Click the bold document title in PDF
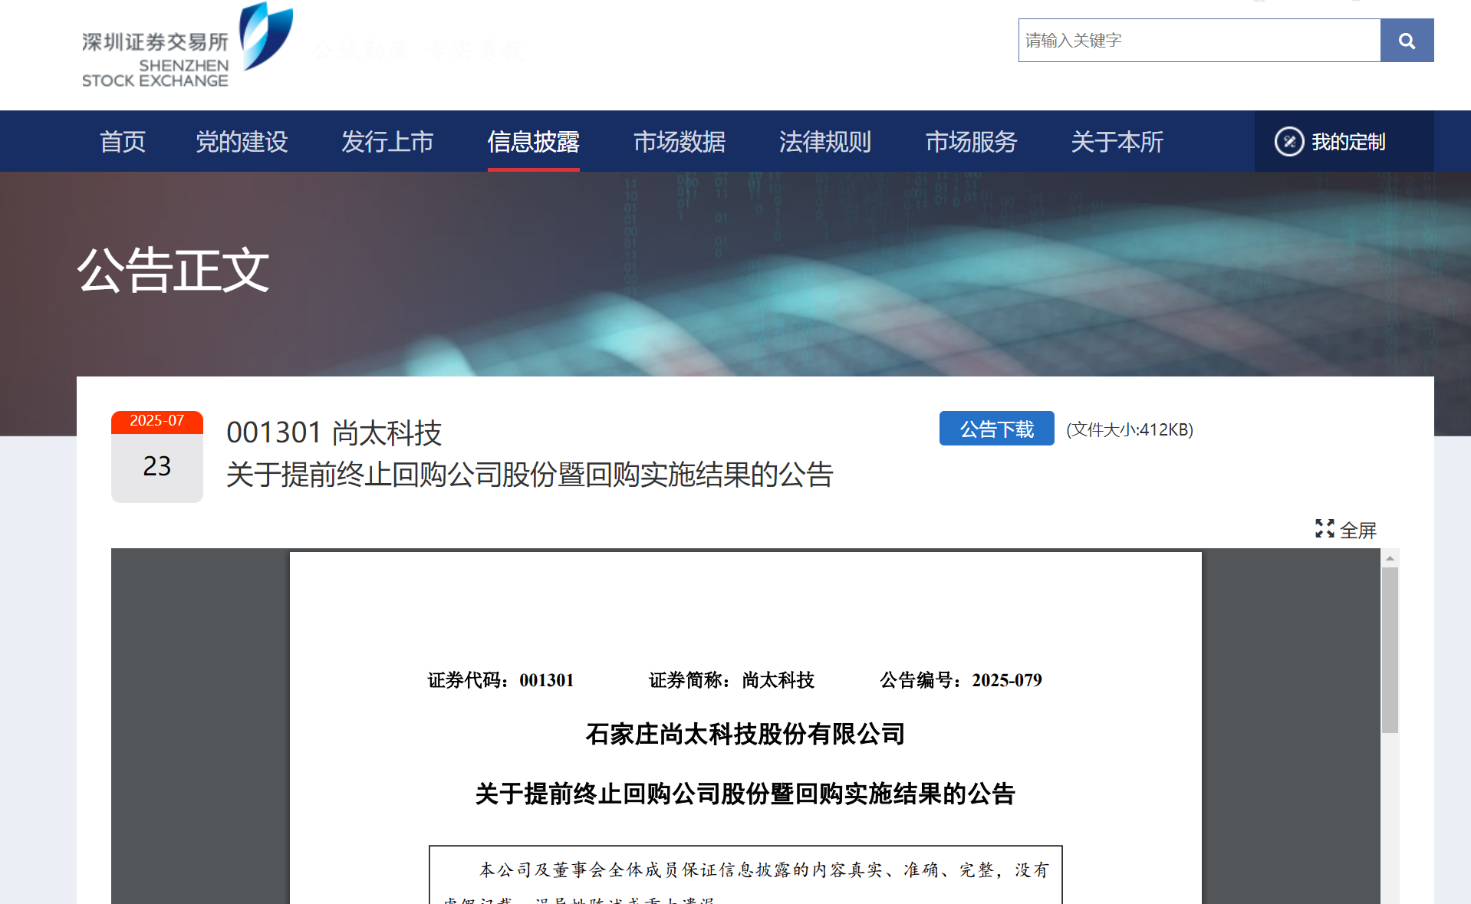Image resolution: width=1471 pixels, height=904 pixels. click(x=745, y=794)
